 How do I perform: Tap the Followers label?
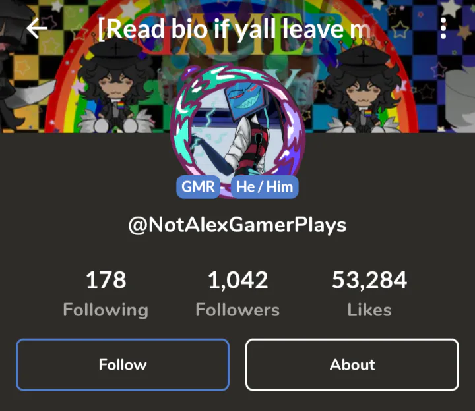tap(237, 310)
